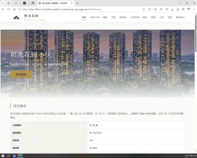Open the taskbar search icon
Image resolution: width=197 pixels, height=158 pixels.
coord(8,156)
